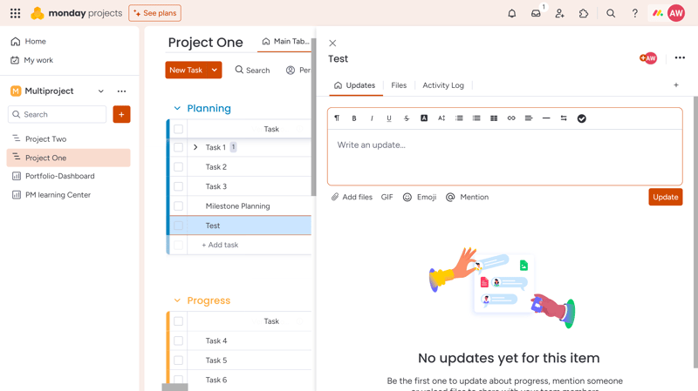Screen dimensions: 698x391
Task: Click the See plans button
Action: 155,13
